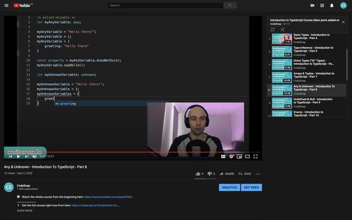352x220 pixels.
Task: Toggle closed captions
Action: pos(223,156)
